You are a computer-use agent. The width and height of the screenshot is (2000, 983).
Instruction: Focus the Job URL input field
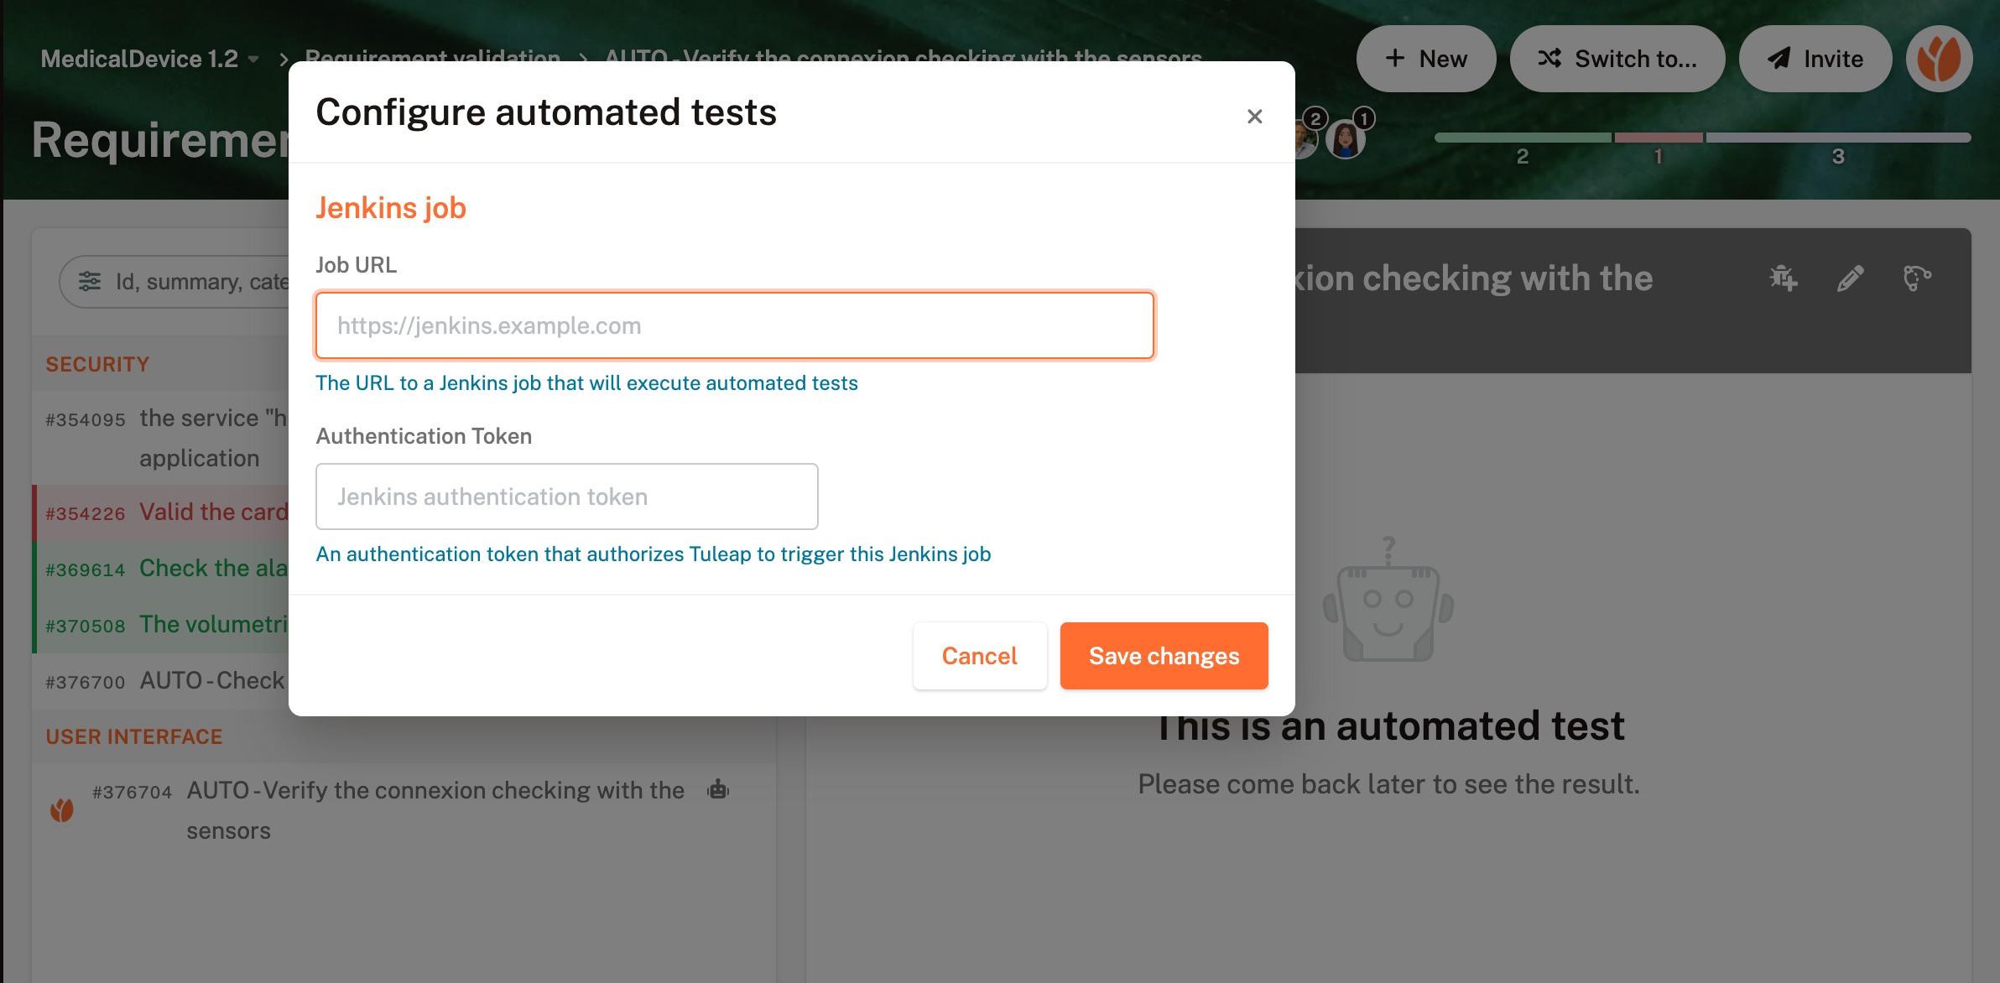734,325
